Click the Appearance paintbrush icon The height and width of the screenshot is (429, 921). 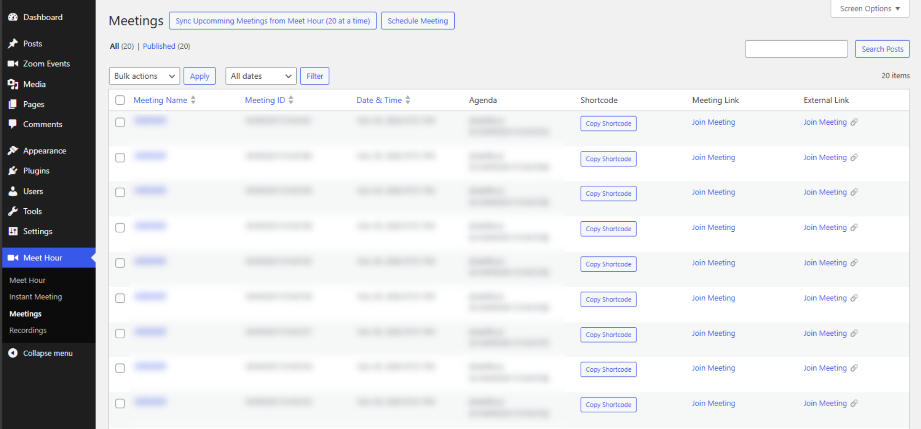click(x=13, y=150)
